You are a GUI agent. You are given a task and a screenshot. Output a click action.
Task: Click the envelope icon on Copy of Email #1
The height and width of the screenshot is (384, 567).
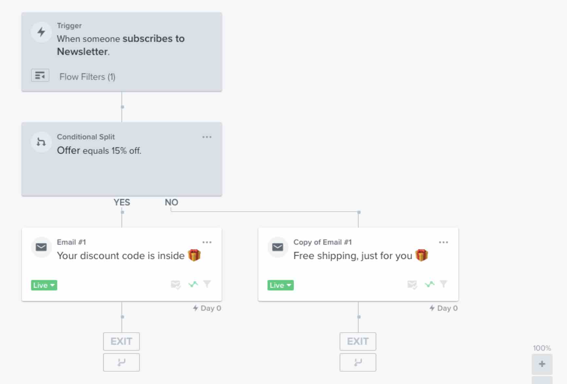tap(277, 247)
